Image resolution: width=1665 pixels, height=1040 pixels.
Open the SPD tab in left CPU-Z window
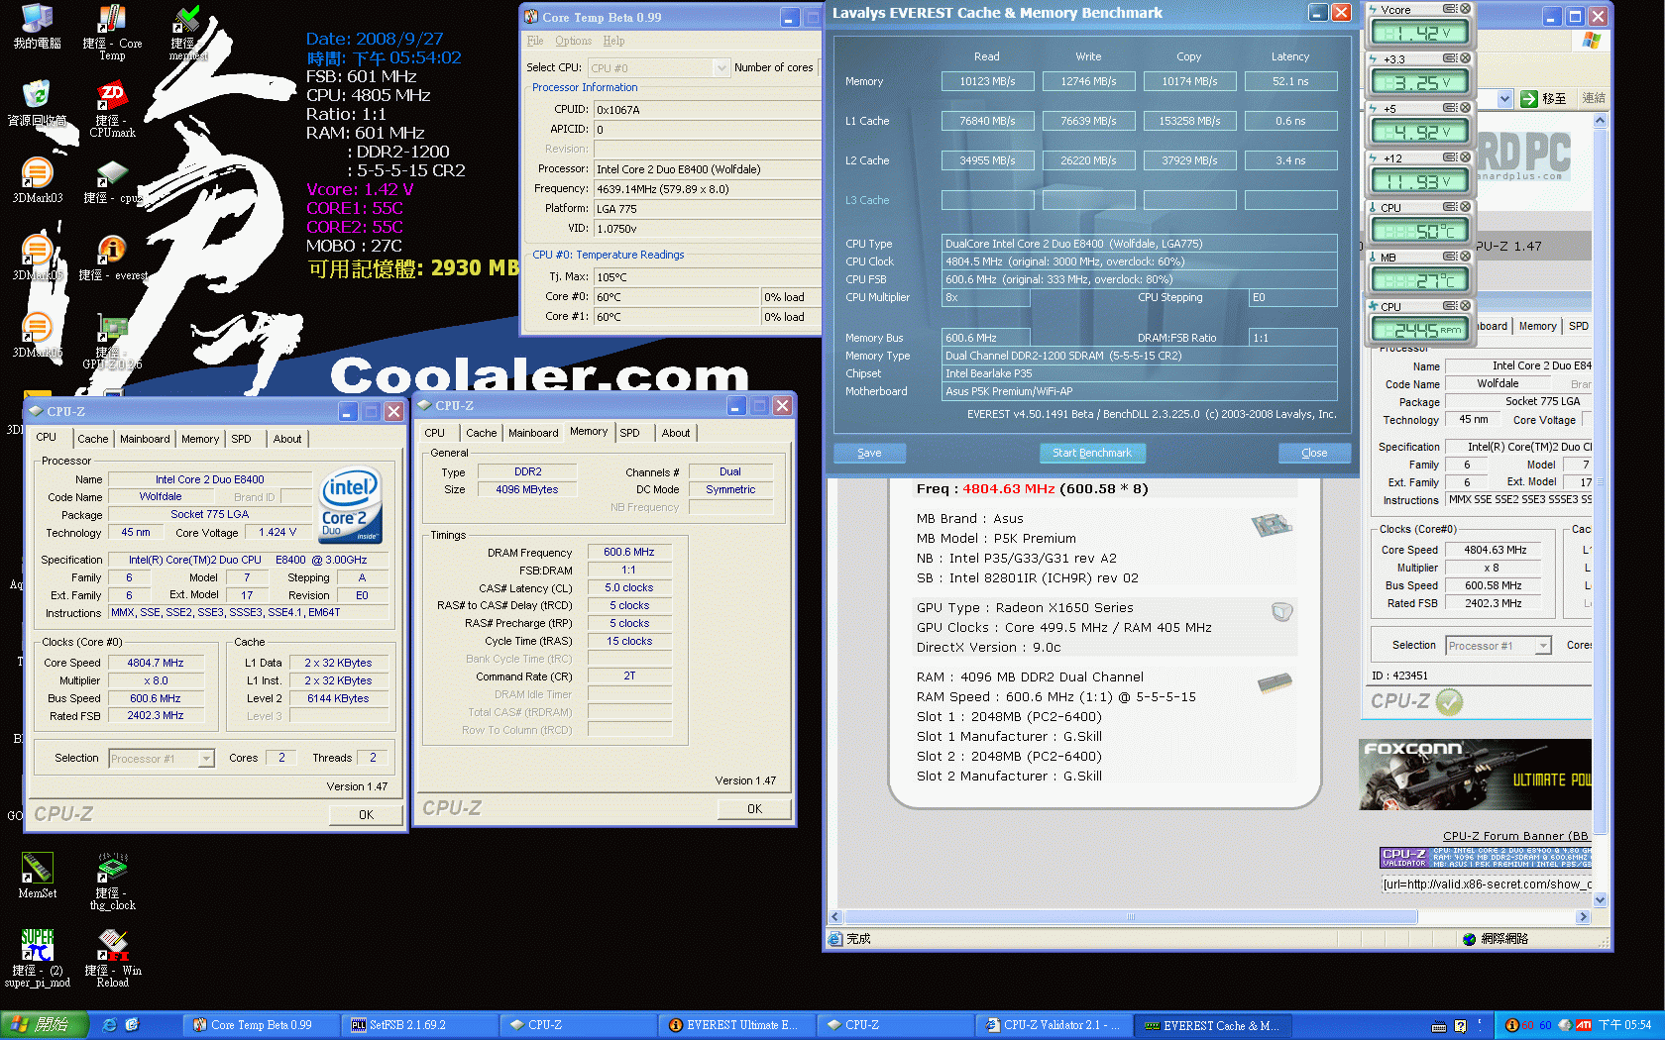pyautogui.click(x=241, y=439)
